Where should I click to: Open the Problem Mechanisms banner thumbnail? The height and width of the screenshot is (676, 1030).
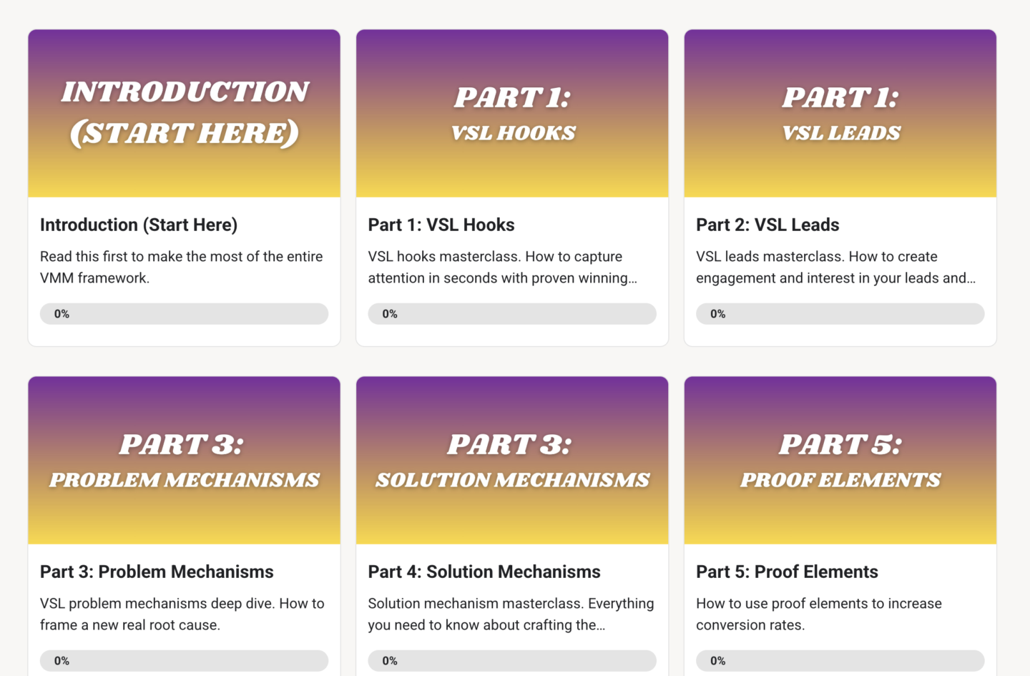pos(184,460)
